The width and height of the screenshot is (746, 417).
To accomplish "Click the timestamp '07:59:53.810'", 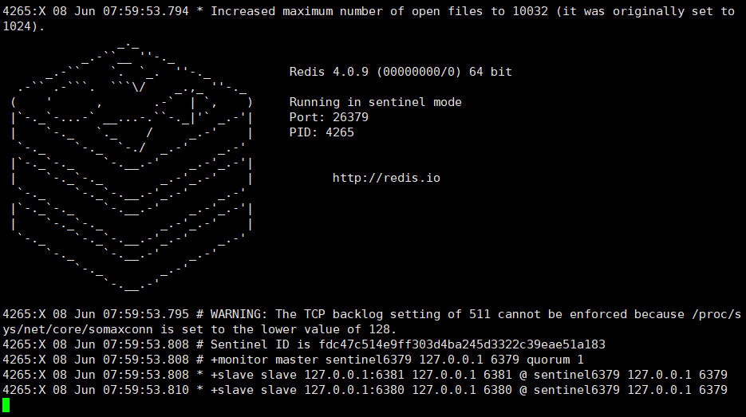I will pos(145,390).
